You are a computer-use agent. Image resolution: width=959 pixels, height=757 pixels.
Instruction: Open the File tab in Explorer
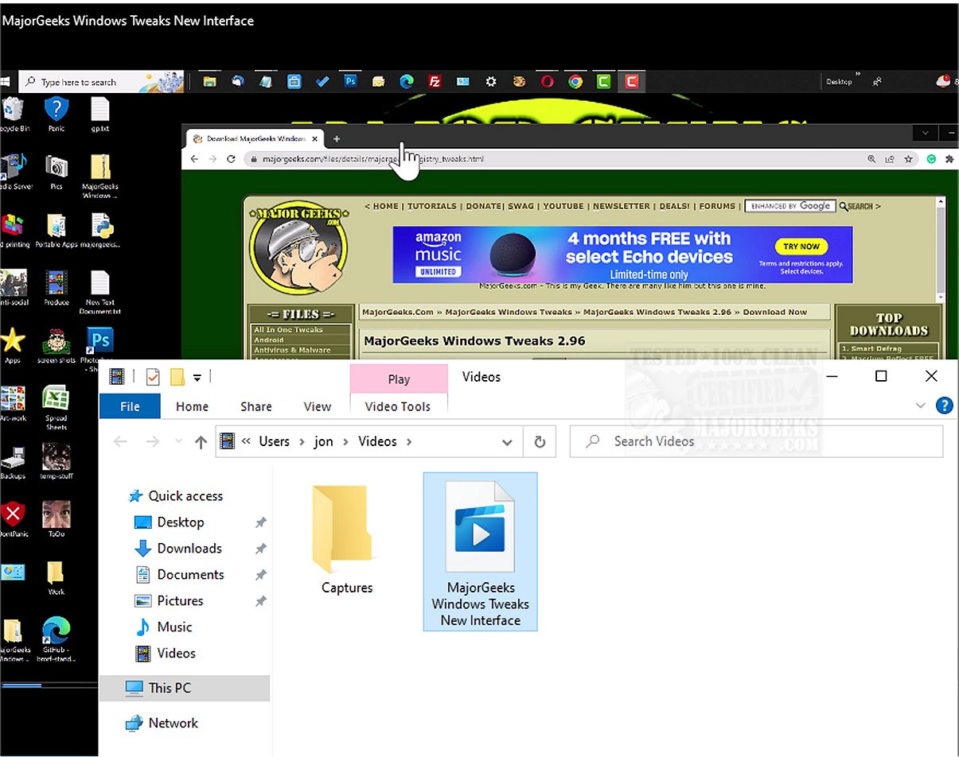click(130, 406)
